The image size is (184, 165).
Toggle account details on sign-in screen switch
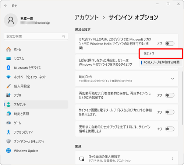(x=170, y=112)
